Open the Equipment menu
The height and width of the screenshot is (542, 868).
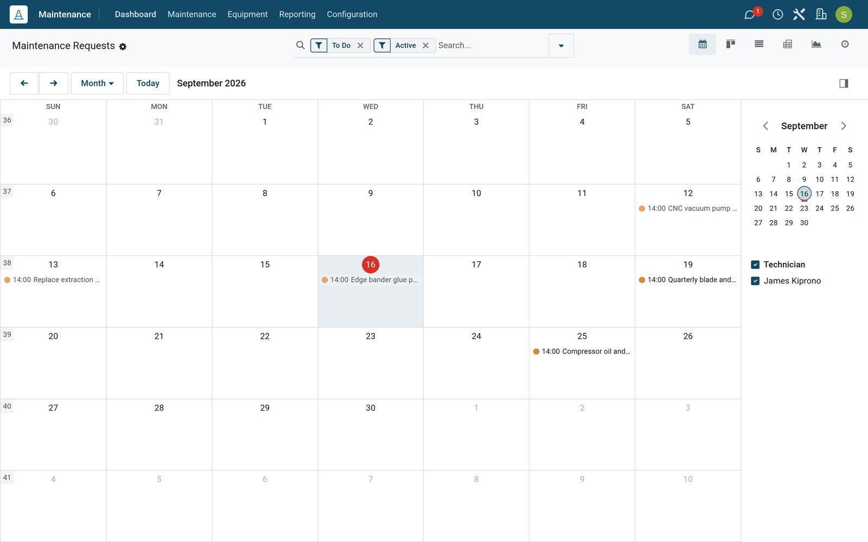[247, 15]
